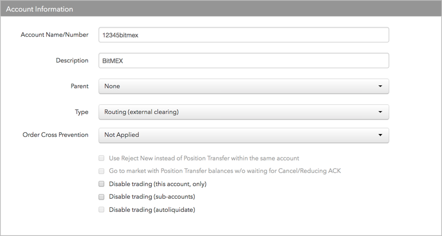The image size is (442, 236).
Task: Click into the Description field containing BitMEX
Action: [244, 61]
